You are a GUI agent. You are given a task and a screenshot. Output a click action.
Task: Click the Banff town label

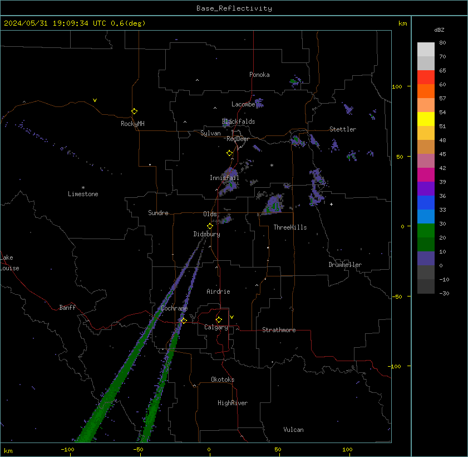[67, 308]
